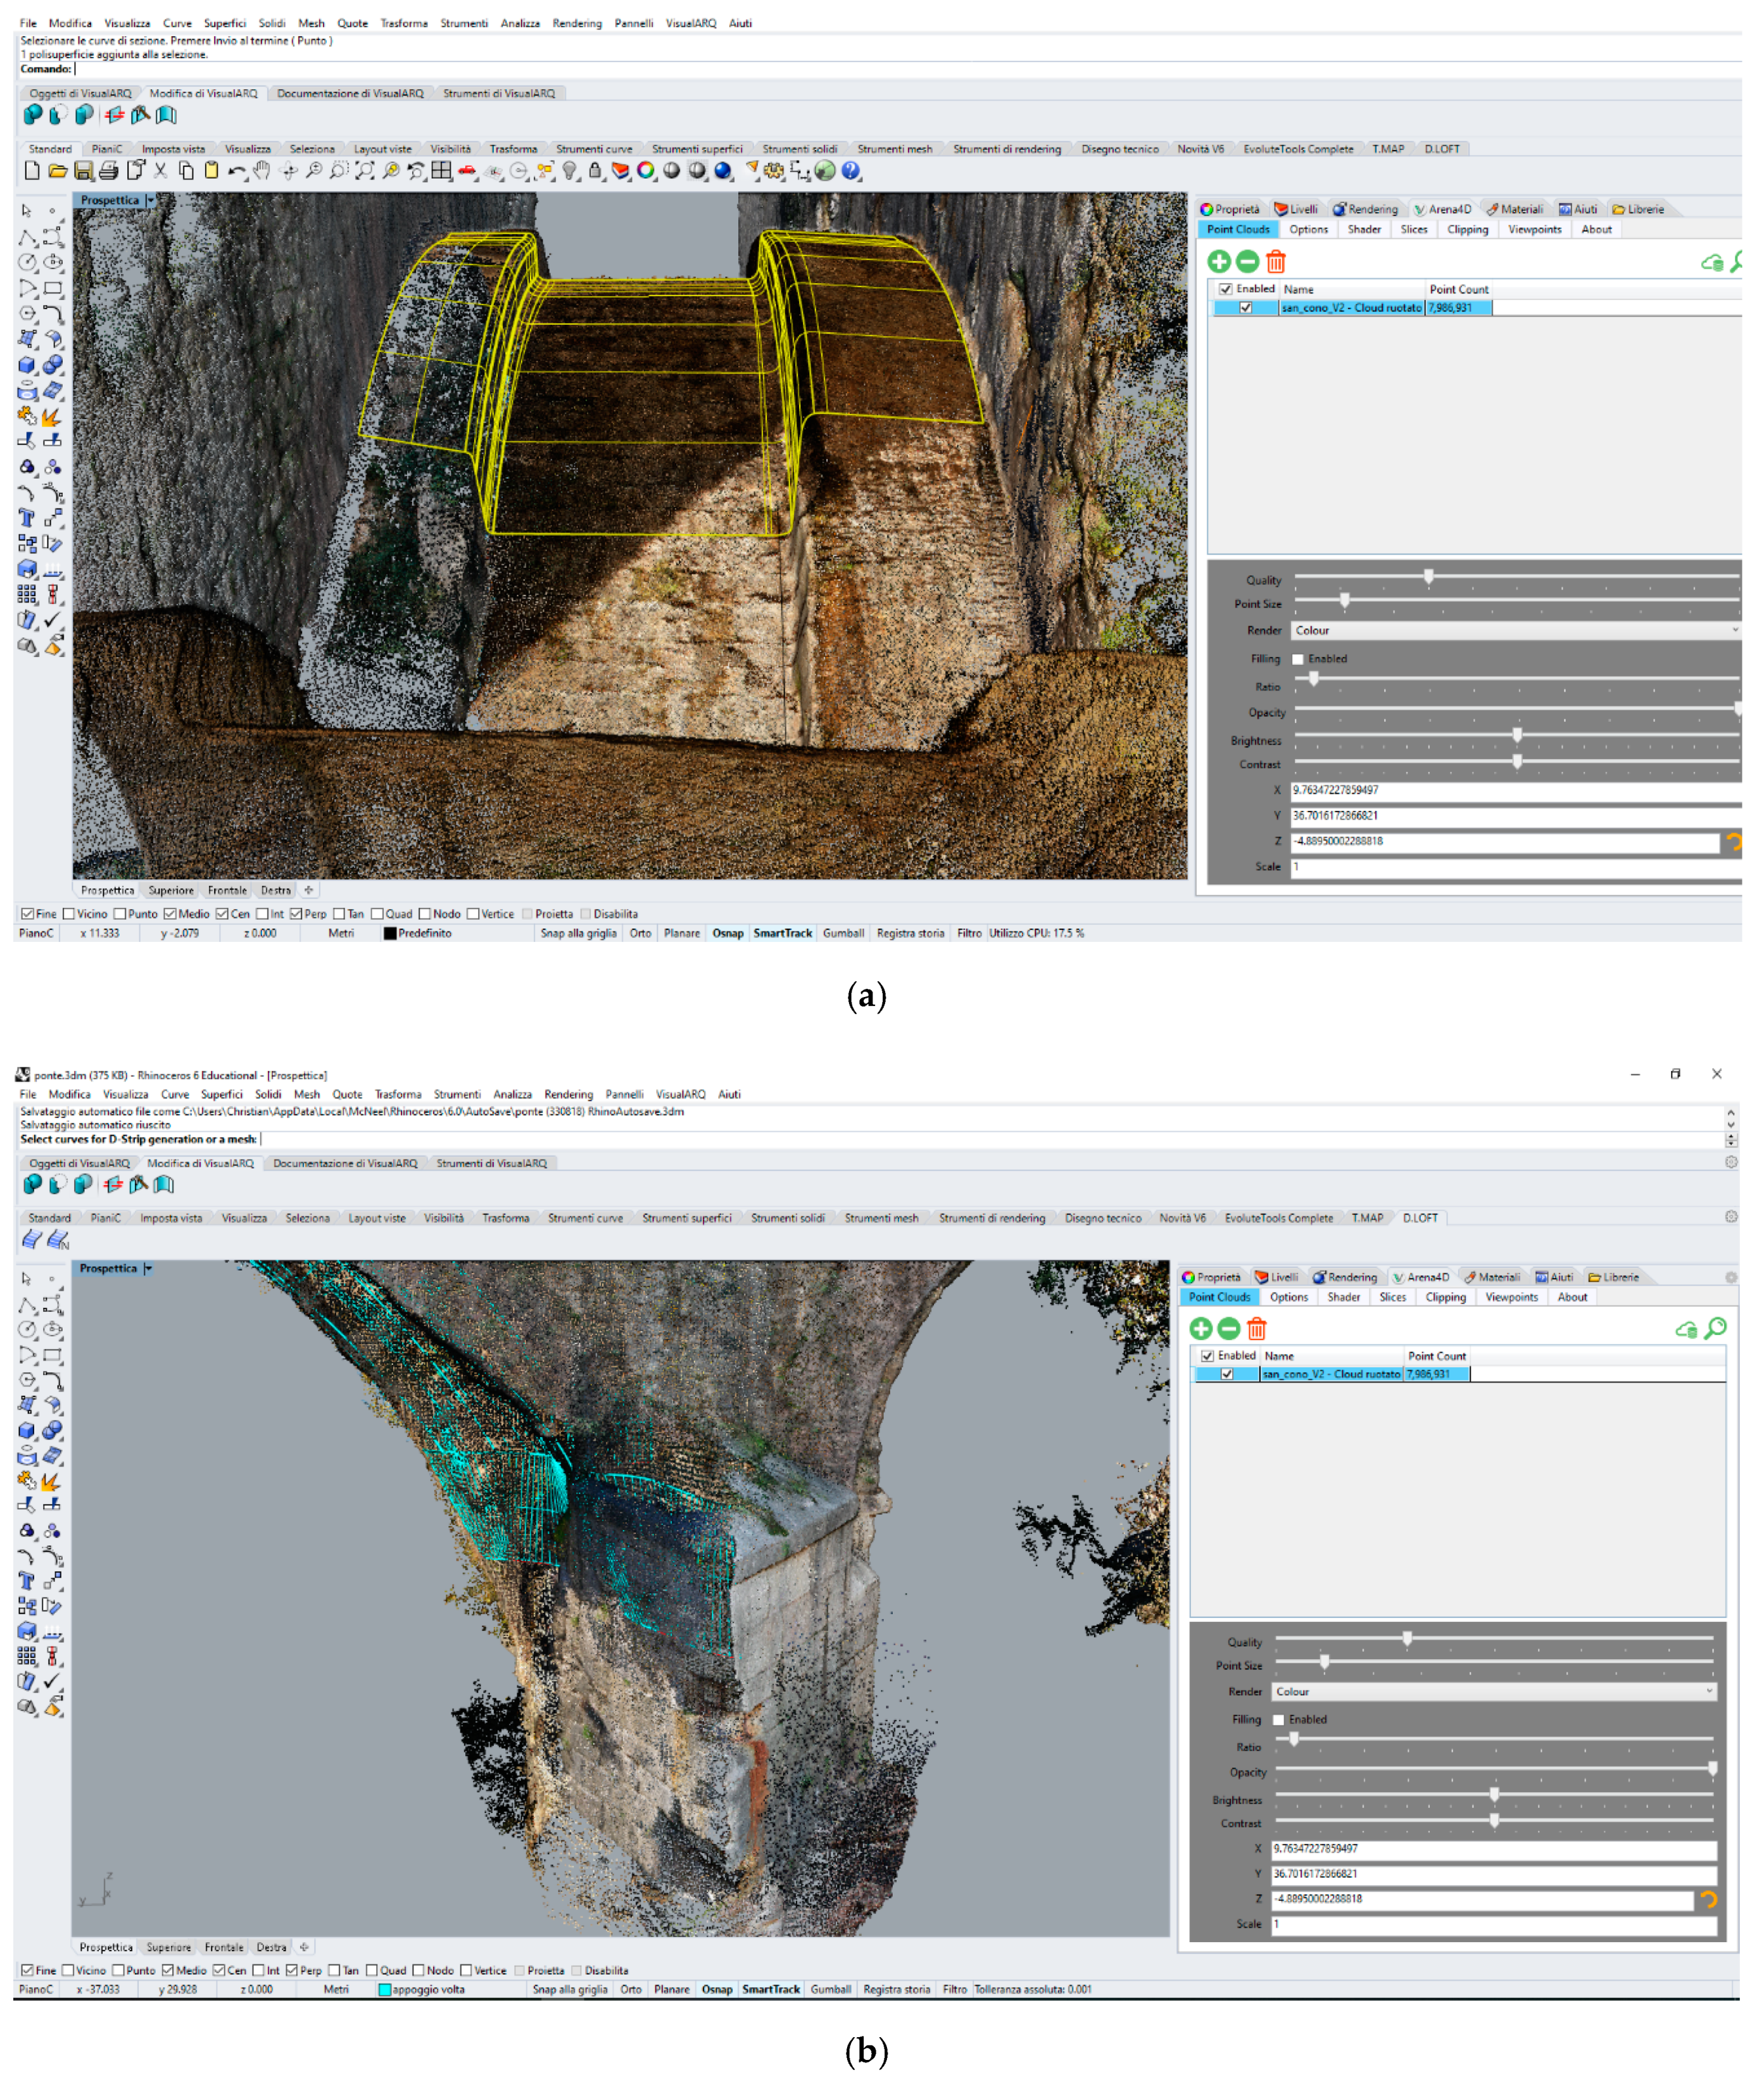Click the Save floppy-disk icon in window (a)
This screenshot has width=1764, height=2077.
pyautogui.click(x=84, y=171)
